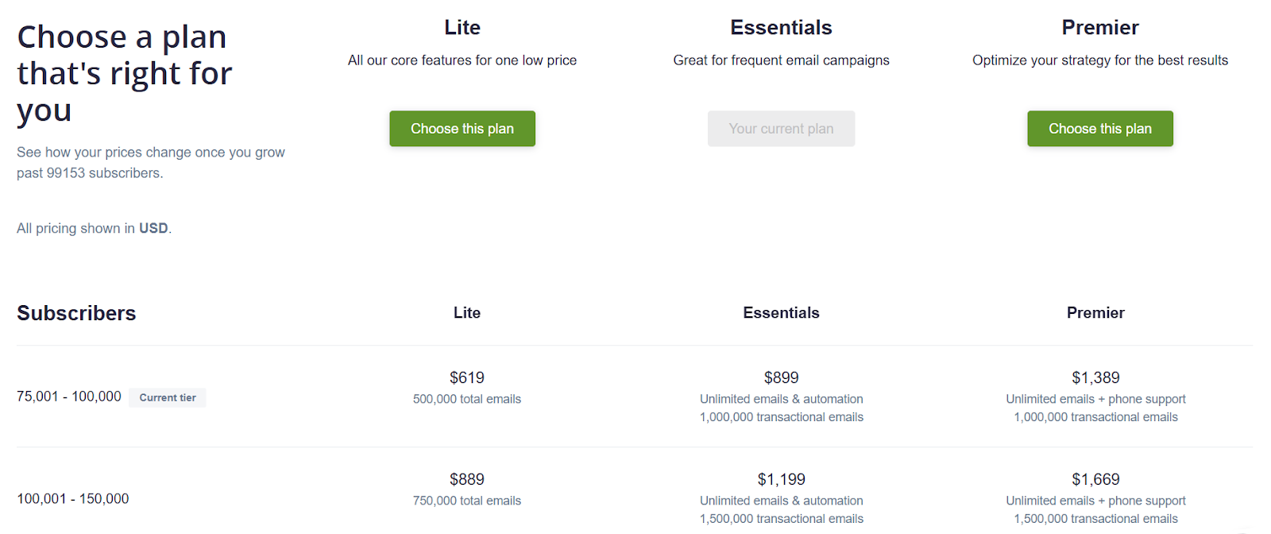Click Choose this plan under Premier
Viewport: 1271px width, 534px height.
tap(1099, 129)
